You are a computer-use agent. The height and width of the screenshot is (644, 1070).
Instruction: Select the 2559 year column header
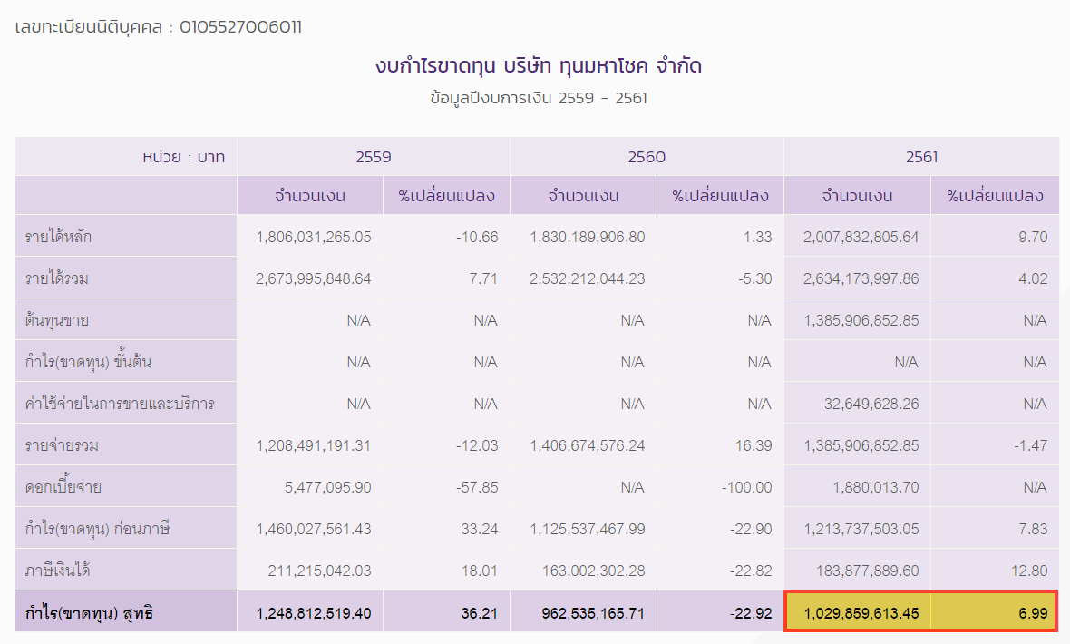[374, 157]
